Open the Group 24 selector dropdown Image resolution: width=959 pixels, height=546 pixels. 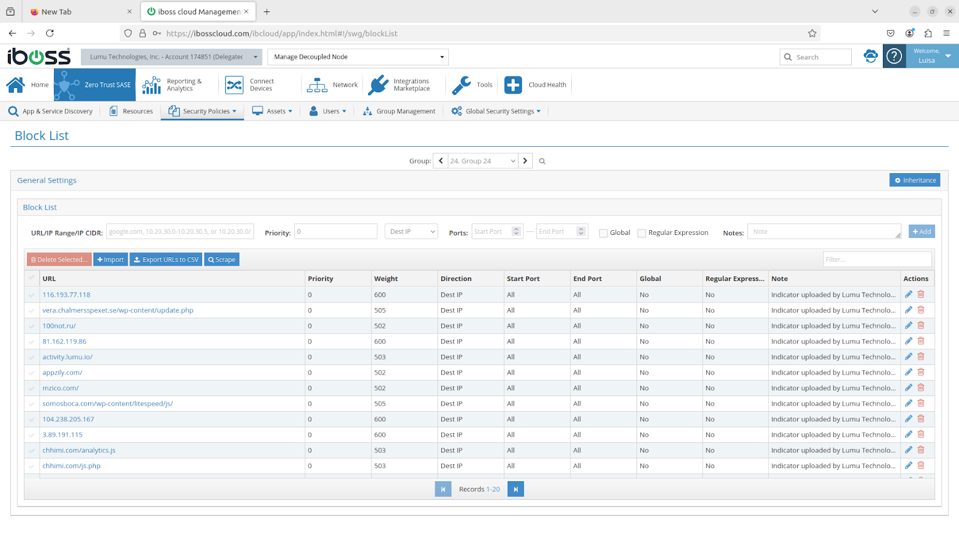(482, 161)
